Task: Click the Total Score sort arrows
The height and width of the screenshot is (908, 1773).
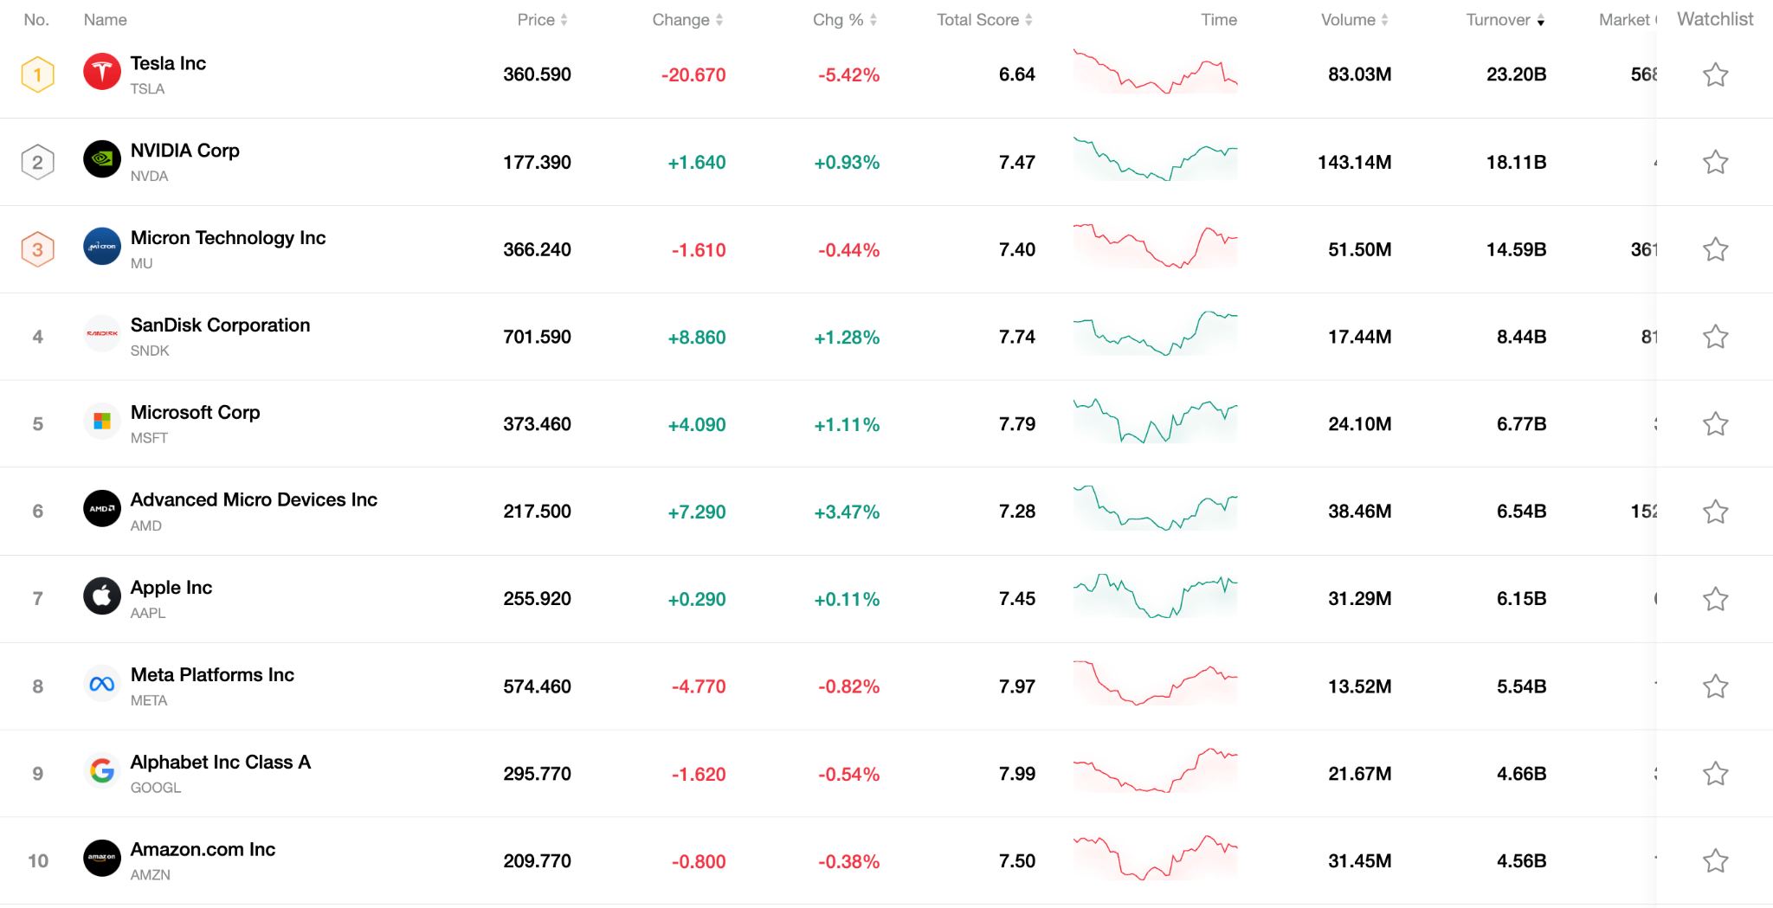Action: pyautogui.click(x=1028, y=19)
